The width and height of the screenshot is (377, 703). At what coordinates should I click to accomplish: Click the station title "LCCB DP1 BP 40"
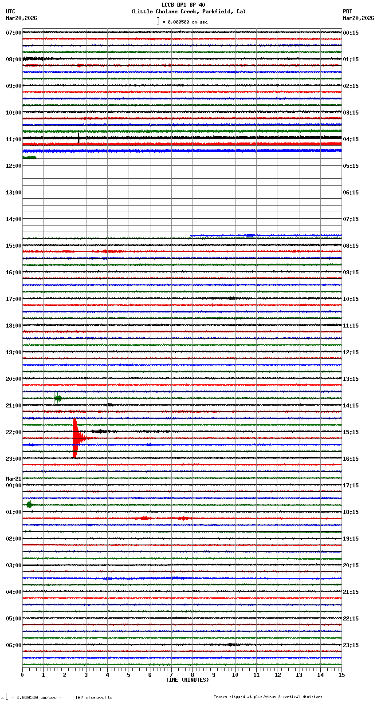[x=183, y=5]
